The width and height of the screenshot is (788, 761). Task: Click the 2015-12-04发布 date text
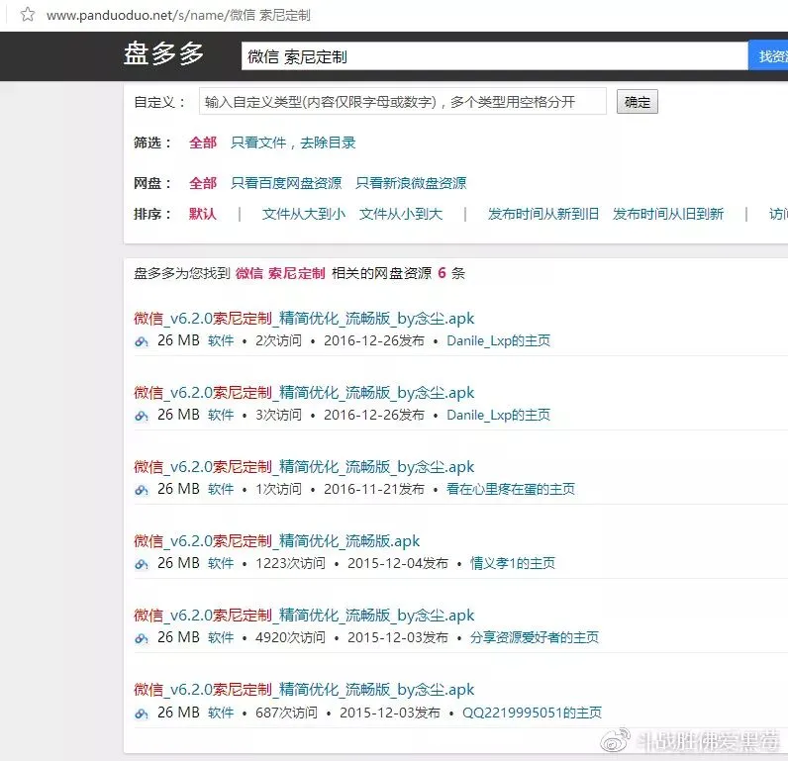click(x=398, y=564)
